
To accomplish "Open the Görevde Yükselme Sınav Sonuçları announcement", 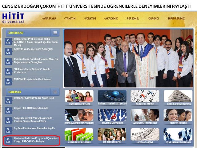I will click(33, 49).
